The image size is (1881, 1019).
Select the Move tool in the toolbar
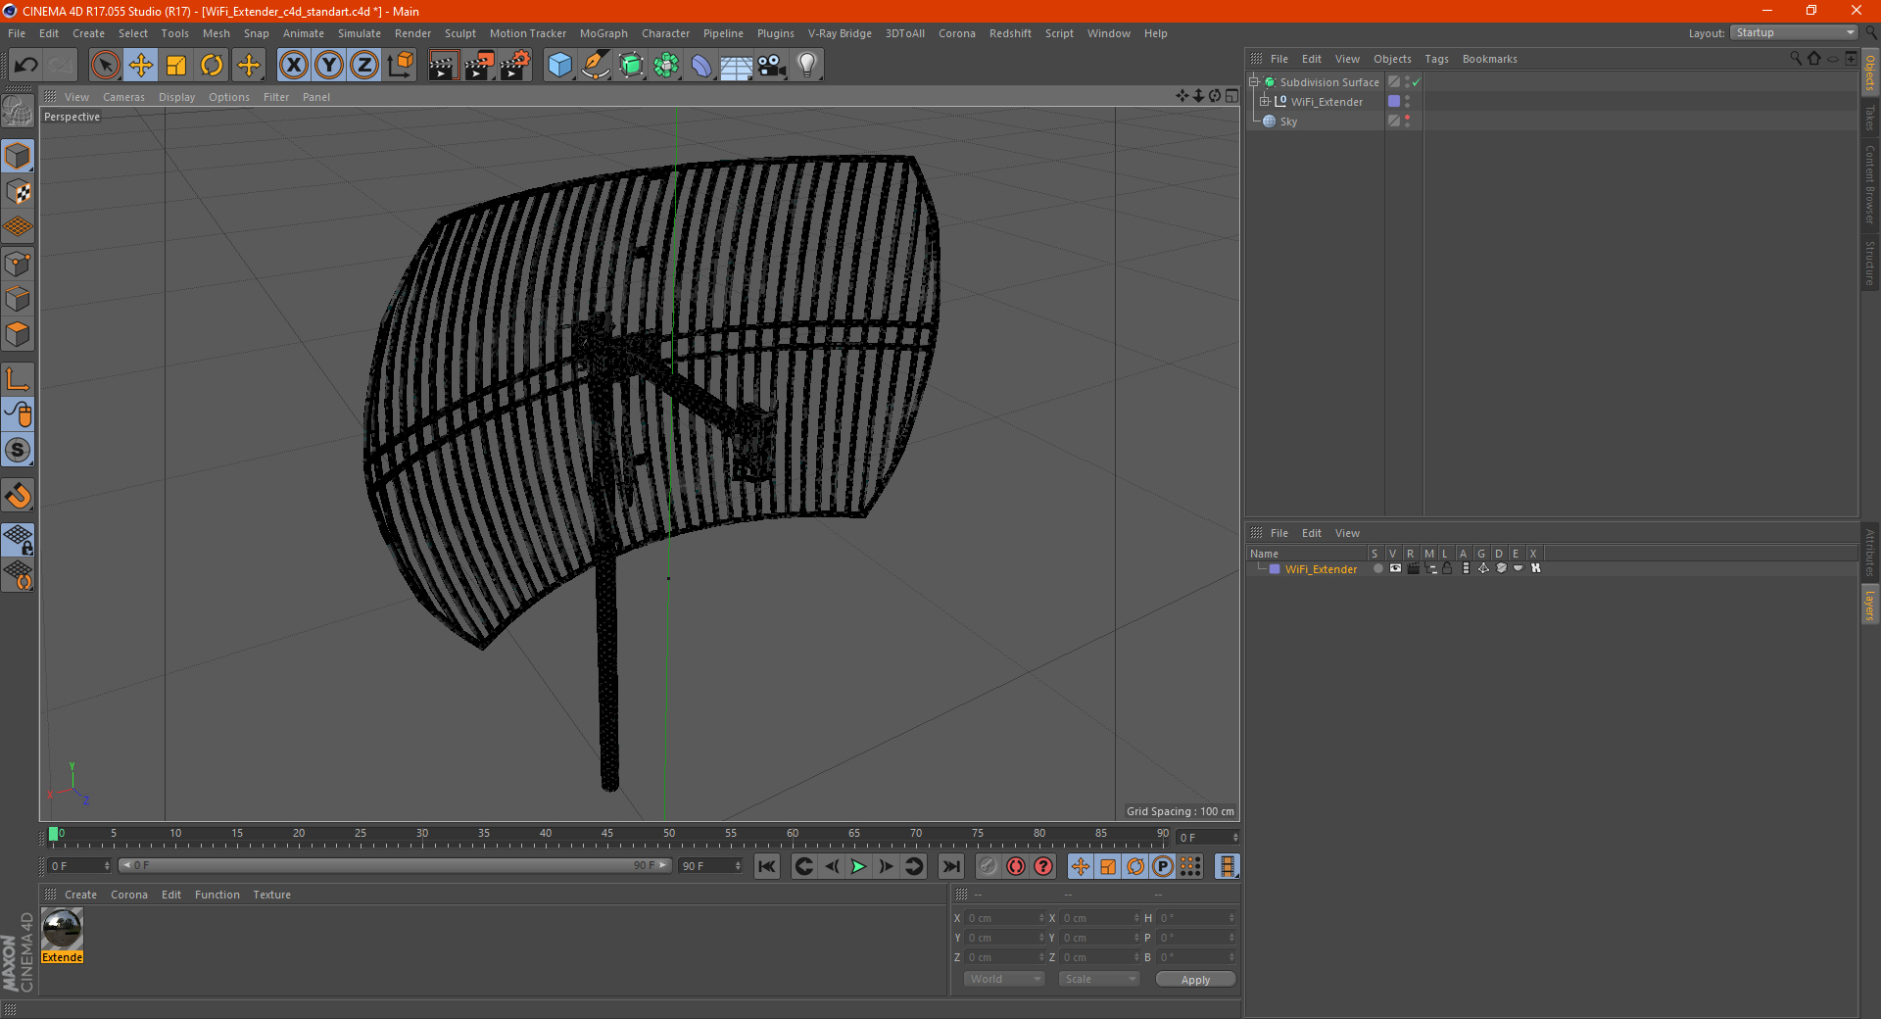(141, 66)
